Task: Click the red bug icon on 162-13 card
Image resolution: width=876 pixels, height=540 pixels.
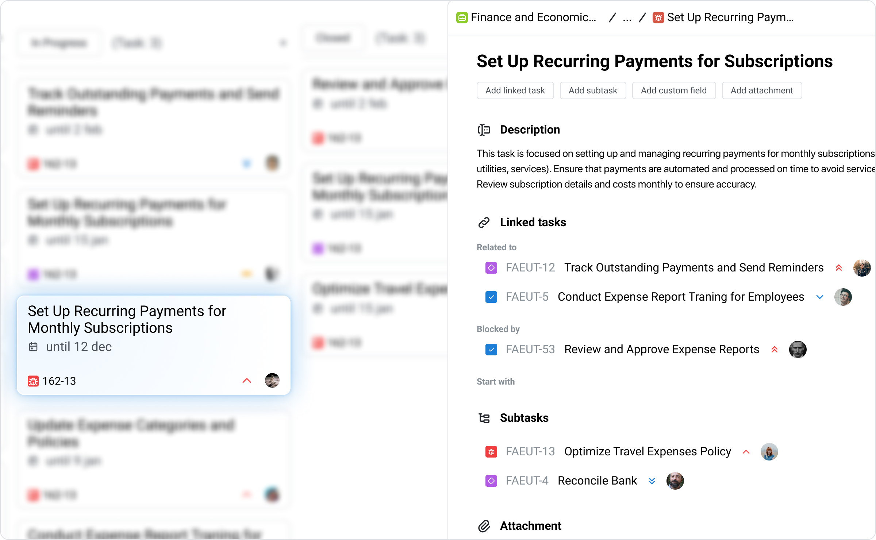Action: pos(33,381)
